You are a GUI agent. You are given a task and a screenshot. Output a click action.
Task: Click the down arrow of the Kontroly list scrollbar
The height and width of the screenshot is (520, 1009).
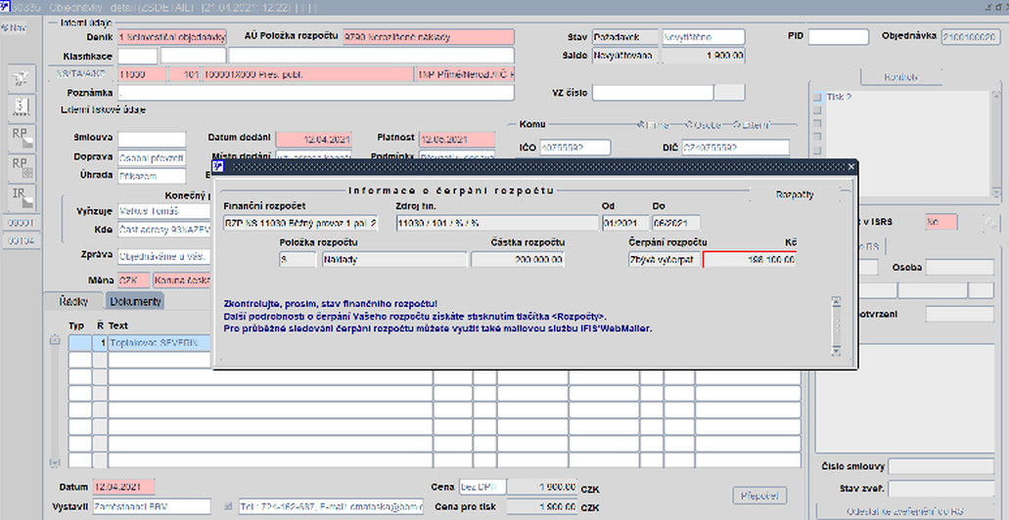[x=997, y=193]
